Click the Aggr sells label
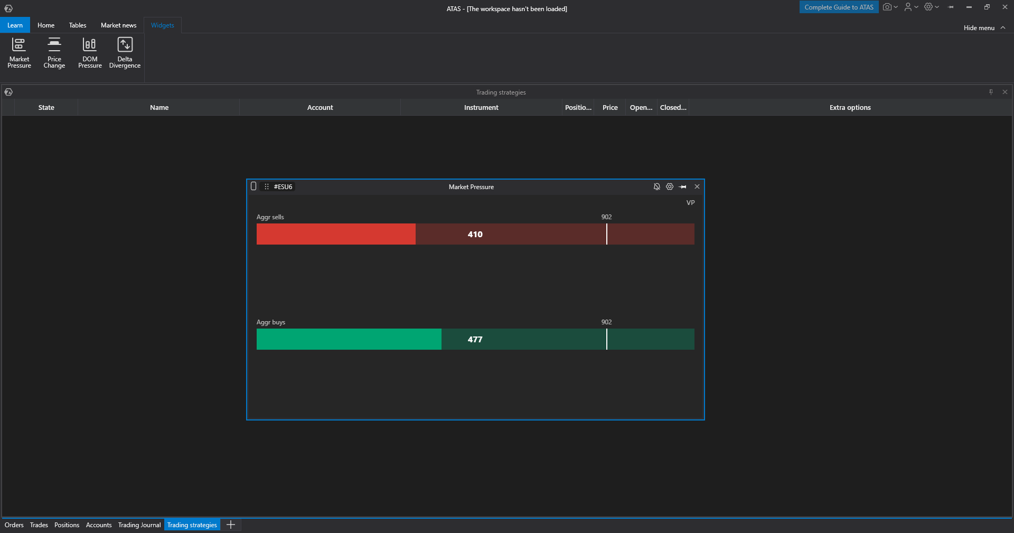This screenshot has height=533, width=1014. (270, 217)
